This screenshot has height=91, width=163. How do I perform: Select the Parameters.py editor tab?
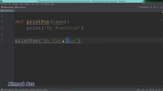[x=7, y=11]
